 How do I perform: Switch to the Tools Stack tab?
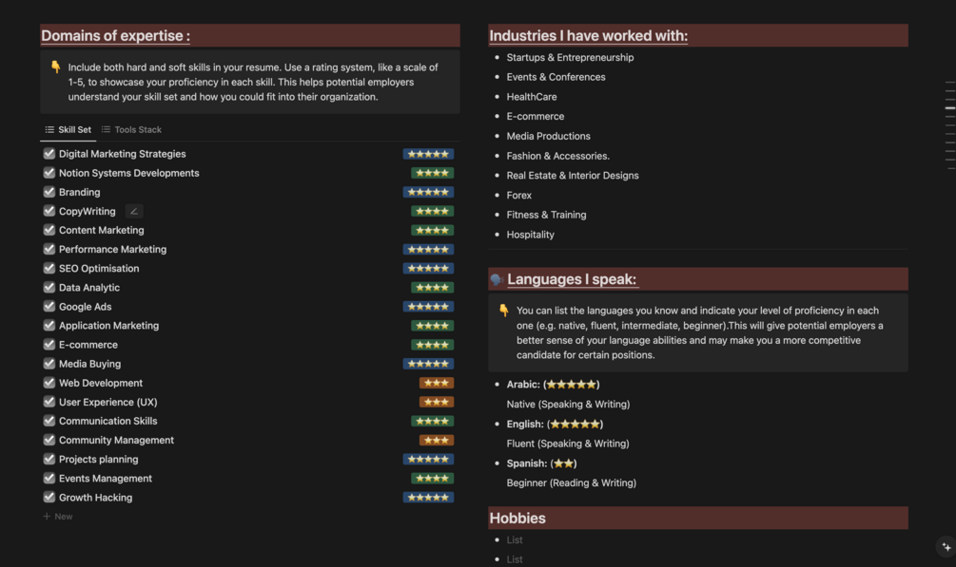point(138,130)
